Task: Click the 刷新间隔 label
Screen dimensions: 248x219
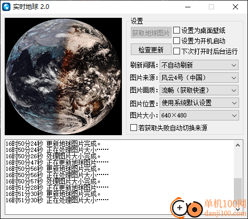Action: click(144, 65)
